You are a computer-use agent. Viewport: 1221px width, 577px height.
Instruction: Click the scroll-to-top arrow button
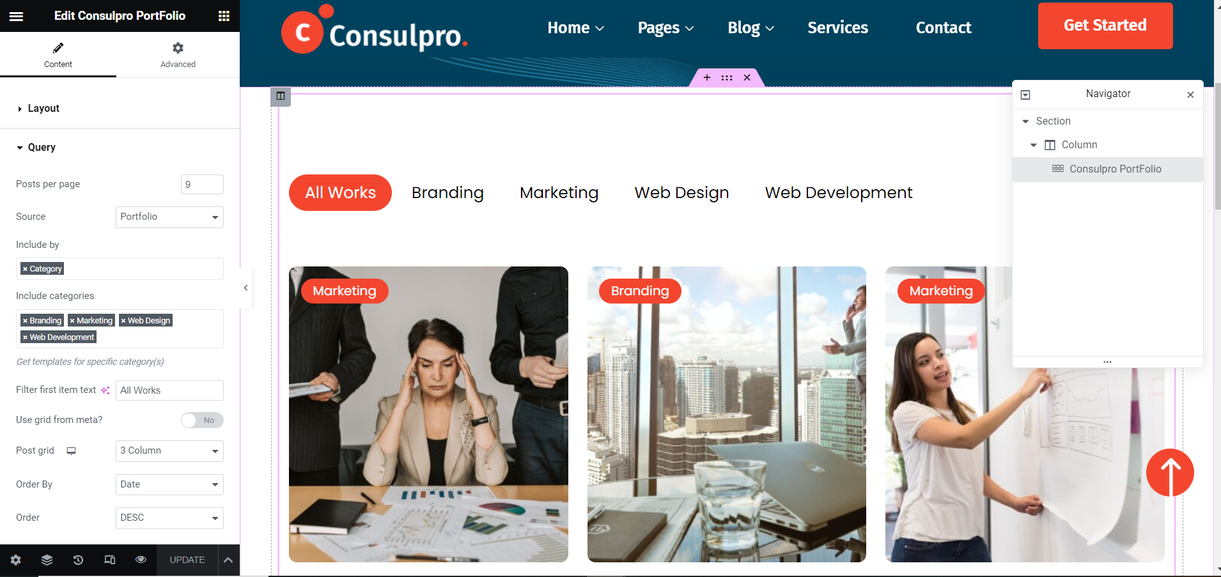1170,473
